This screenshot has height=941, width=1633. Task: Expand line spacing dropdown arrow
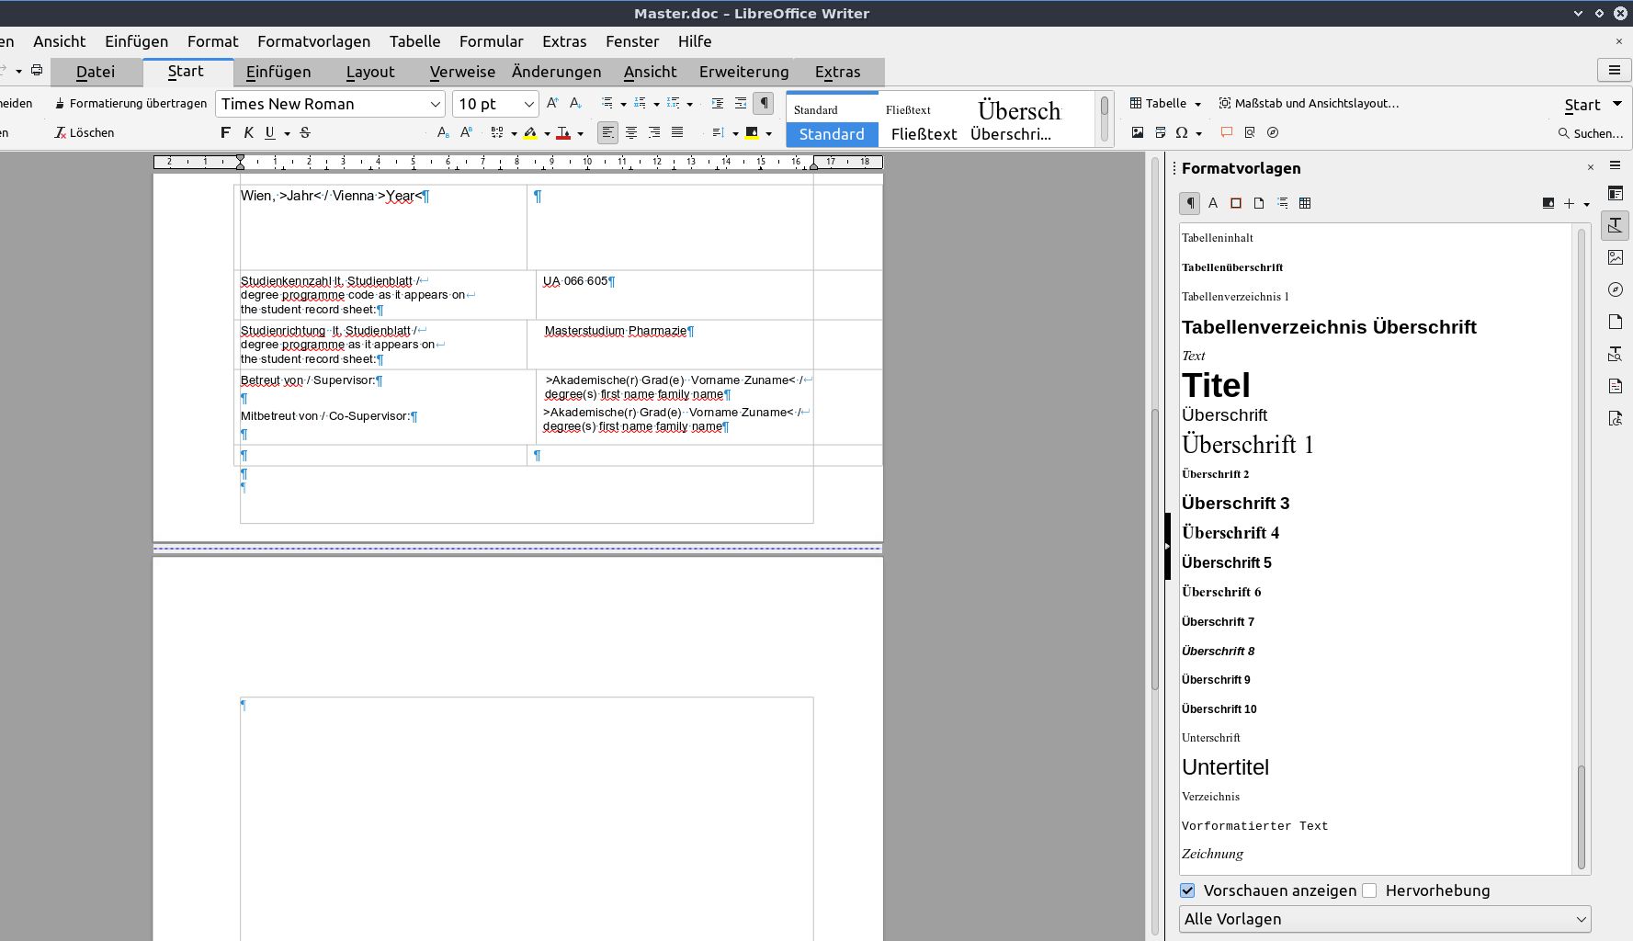pyautogui.click(x=735, y=134)
